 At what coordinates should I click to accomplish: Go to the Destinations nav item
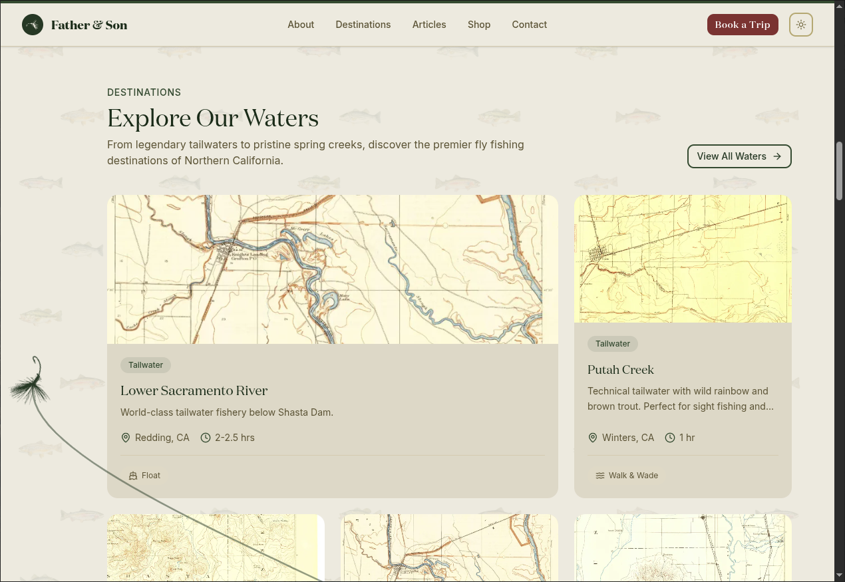point(363,25)
